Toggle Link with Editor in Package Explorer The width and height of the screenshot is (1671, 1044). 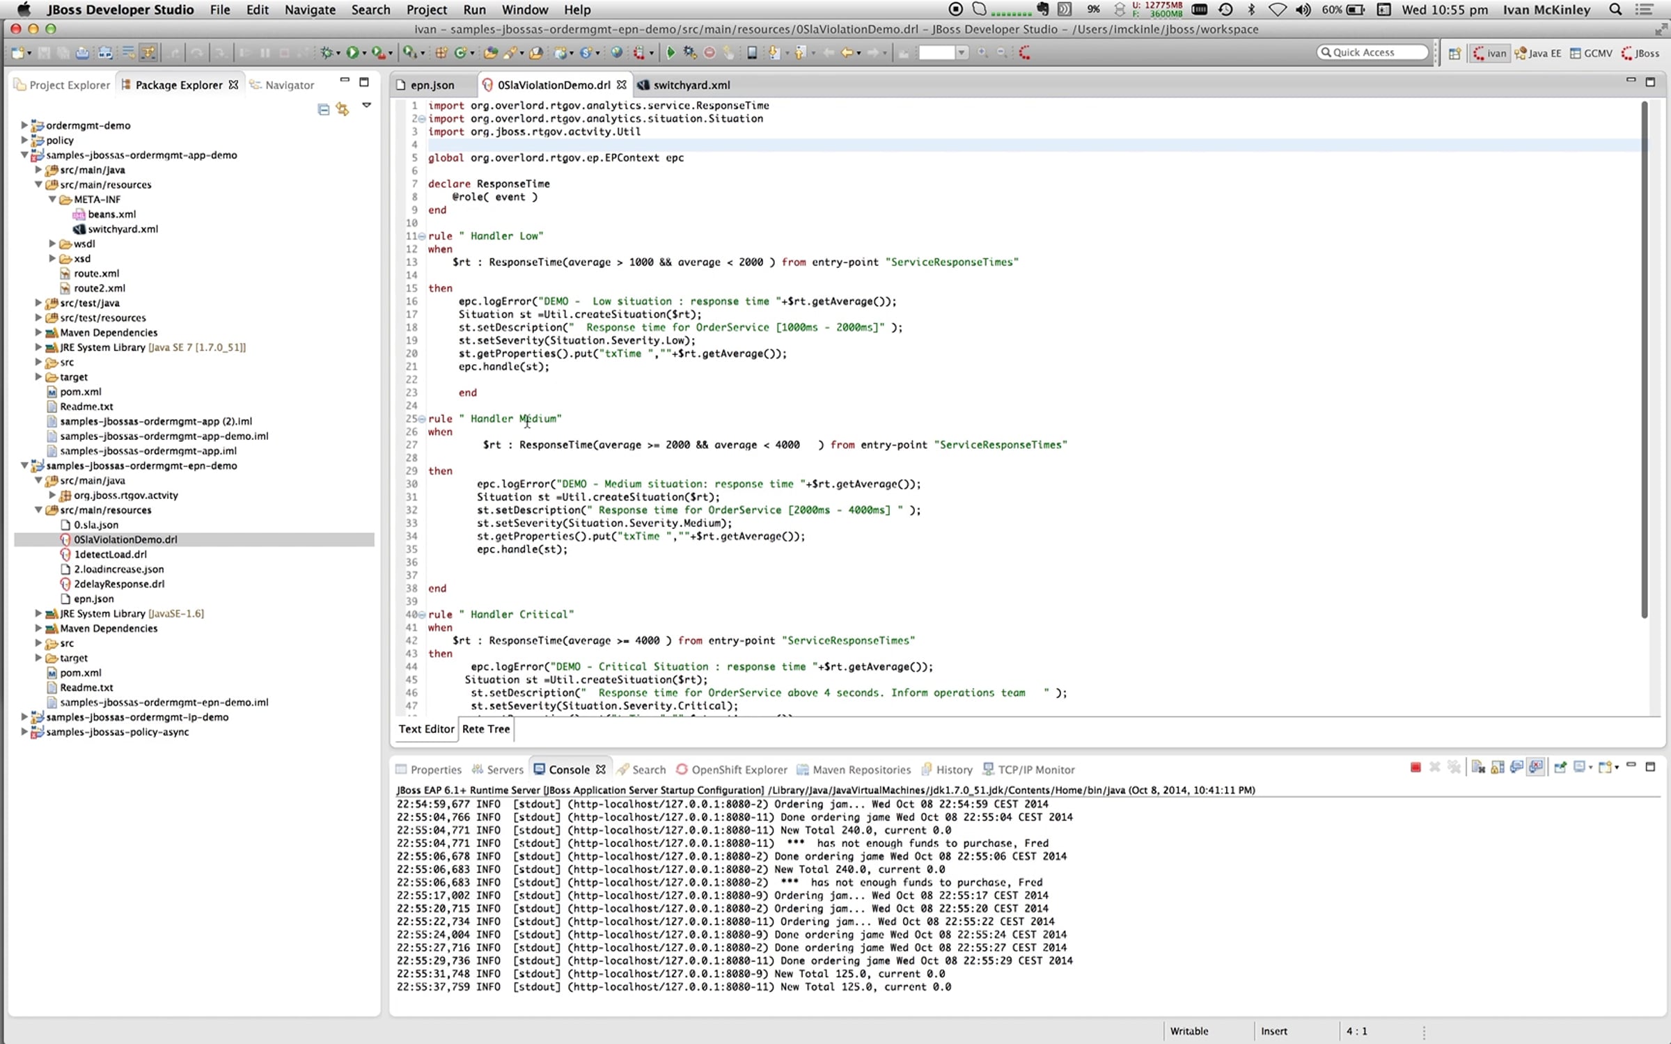343,109
